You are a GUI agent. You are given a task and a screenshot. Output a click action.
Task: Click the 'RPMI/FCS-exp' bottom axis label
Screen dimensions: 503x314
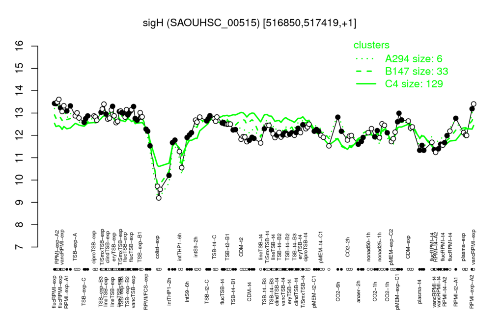pos(145,291)
